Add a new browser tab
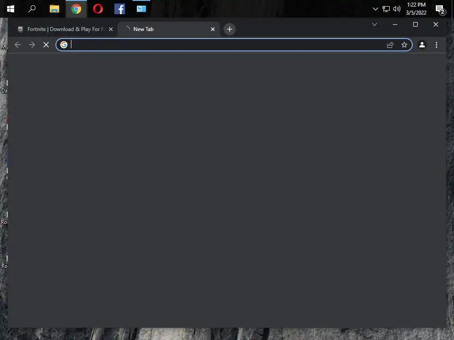The width and height of the screenshot is (454, 340). [230, 29]
